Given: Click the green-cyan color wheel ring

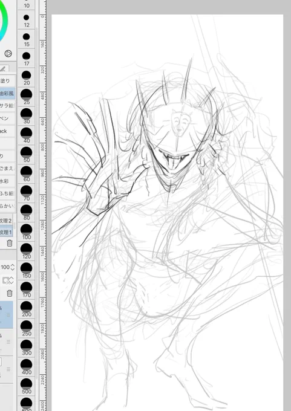Looking at the screenshot, I should [4, 21].
